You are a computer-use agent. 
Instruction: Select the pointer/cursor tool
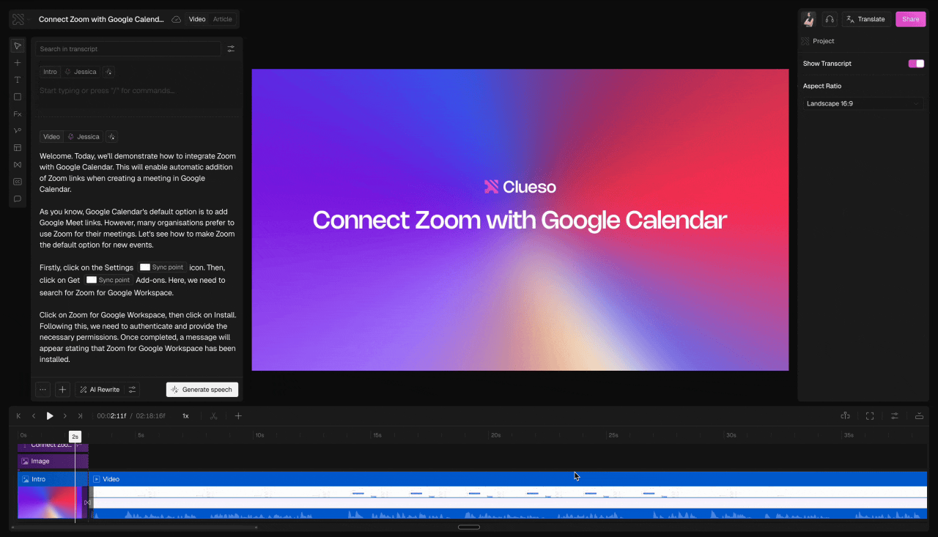click(18, 46)
